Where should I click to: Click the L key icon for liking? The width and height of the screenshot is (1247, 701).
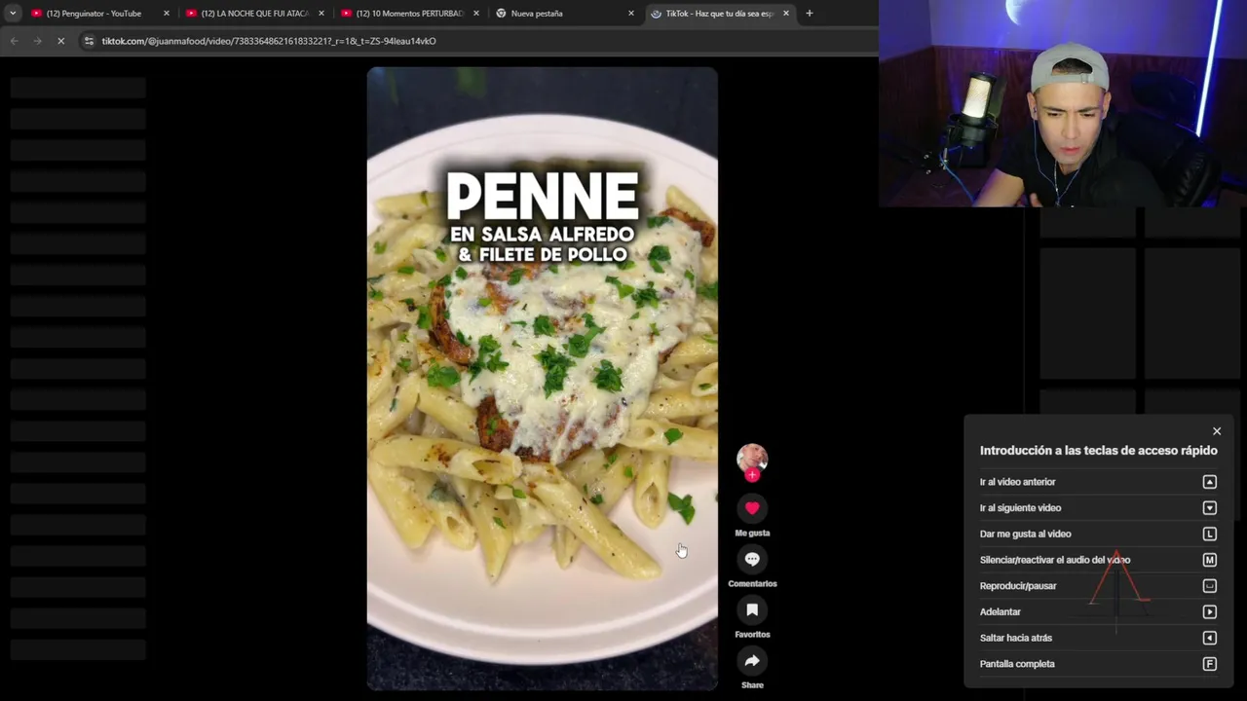pyautogui.click(x=1209, y=534)
